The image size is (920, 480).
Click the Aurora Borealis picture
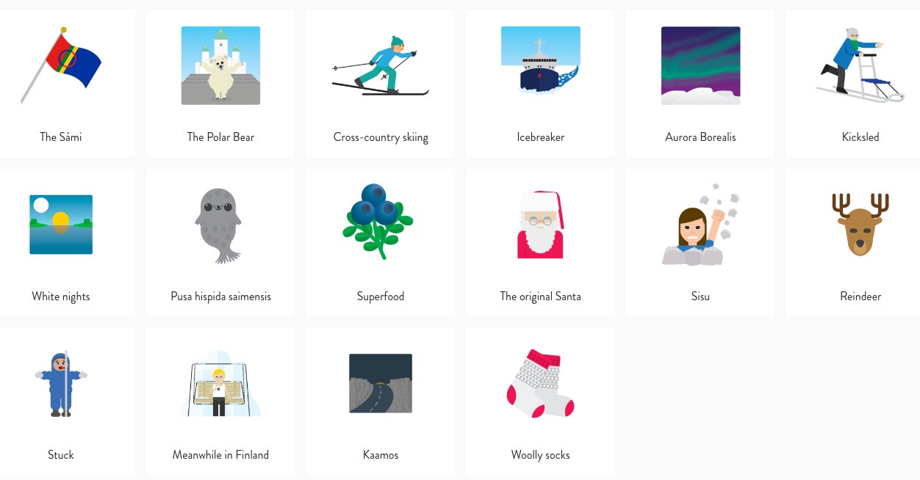700,65
